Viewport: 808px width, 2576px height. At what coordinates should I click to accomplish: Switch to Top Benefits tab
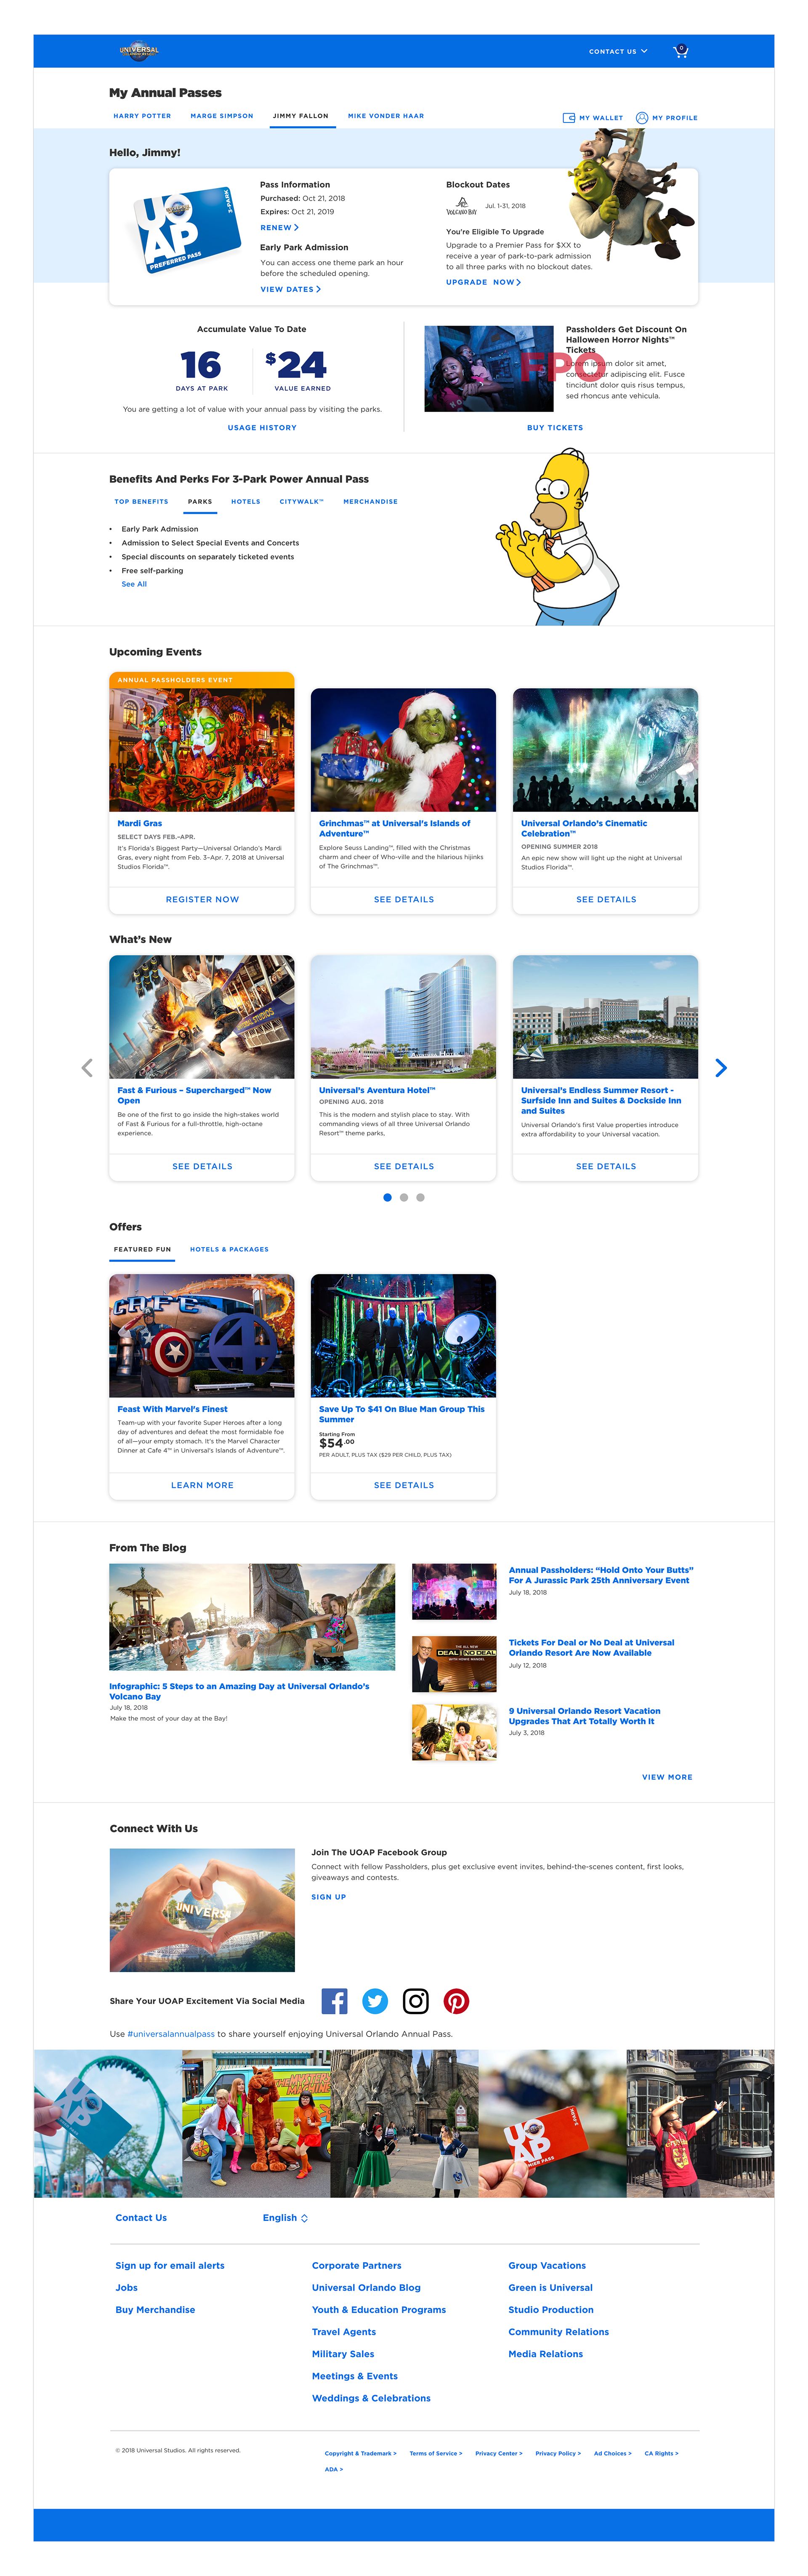141,502
